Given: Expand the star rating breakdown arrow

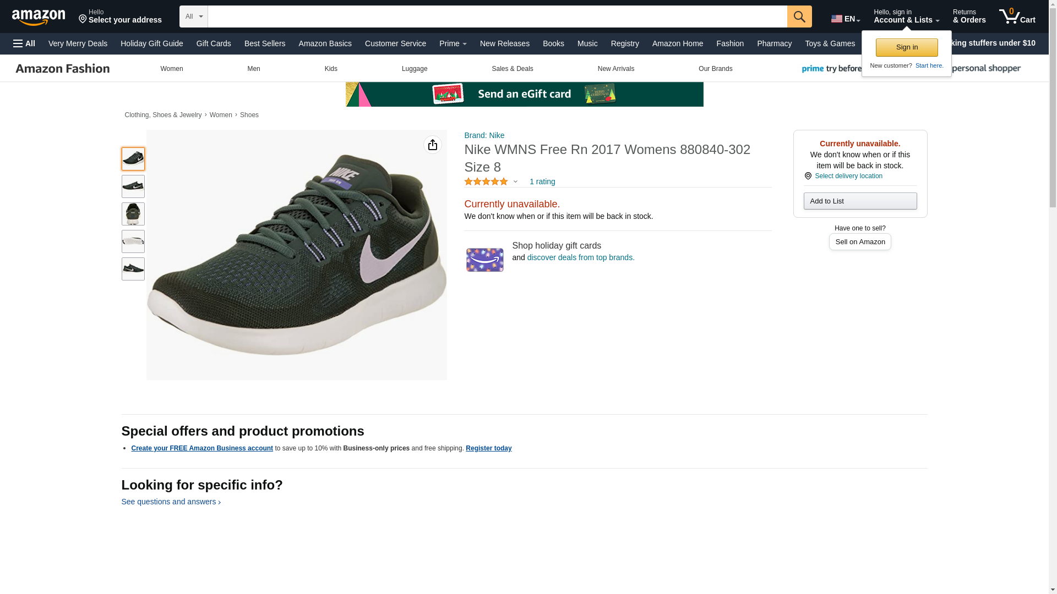Looking at the screenshot, I should coord(515,182).
